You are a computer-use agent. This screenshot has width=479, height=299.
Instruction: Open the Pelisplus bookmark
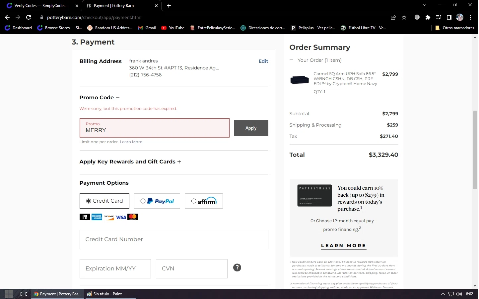pos(313,28)
